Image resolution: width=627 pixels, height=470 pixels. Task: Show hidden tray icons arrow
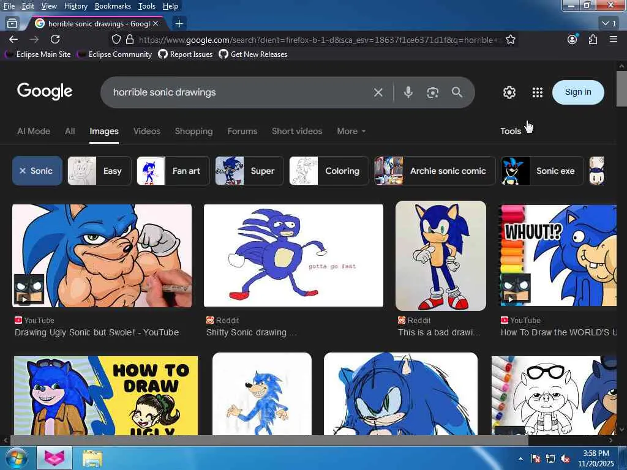[520, 459]
